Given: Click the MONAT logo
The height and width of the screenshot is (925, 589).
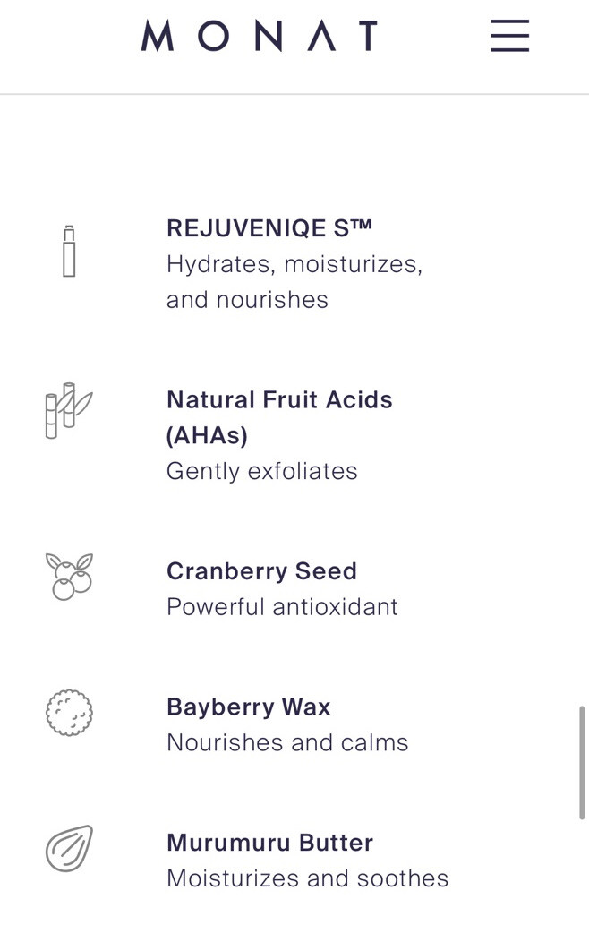Looking at the screenshot, I should tap(259, 36).
